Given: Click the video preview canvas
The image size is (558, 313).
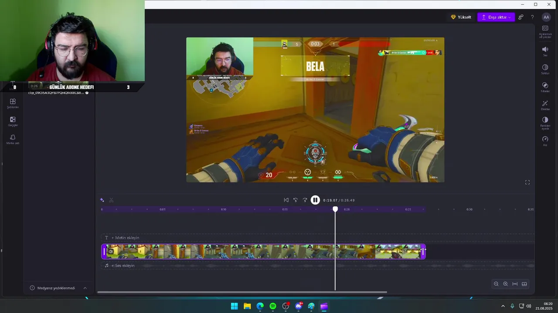Looking at the screenshot, I should [x=315, y=110].
